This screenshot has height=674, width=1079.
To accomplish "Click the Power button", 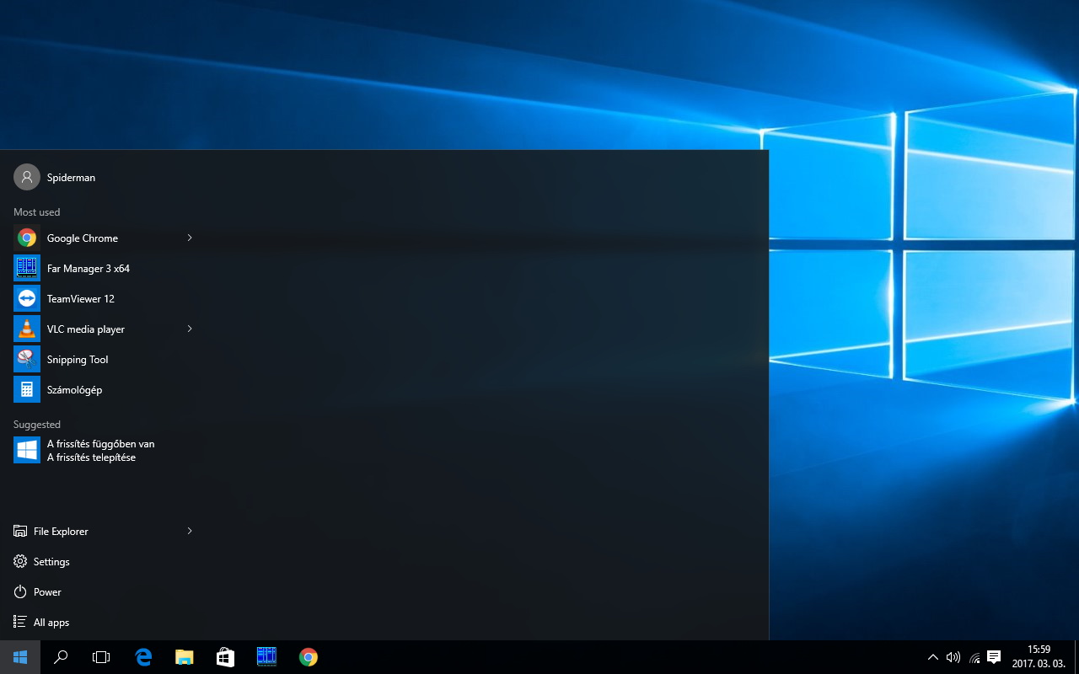I will pyautogui.click(x=47, y=592).
